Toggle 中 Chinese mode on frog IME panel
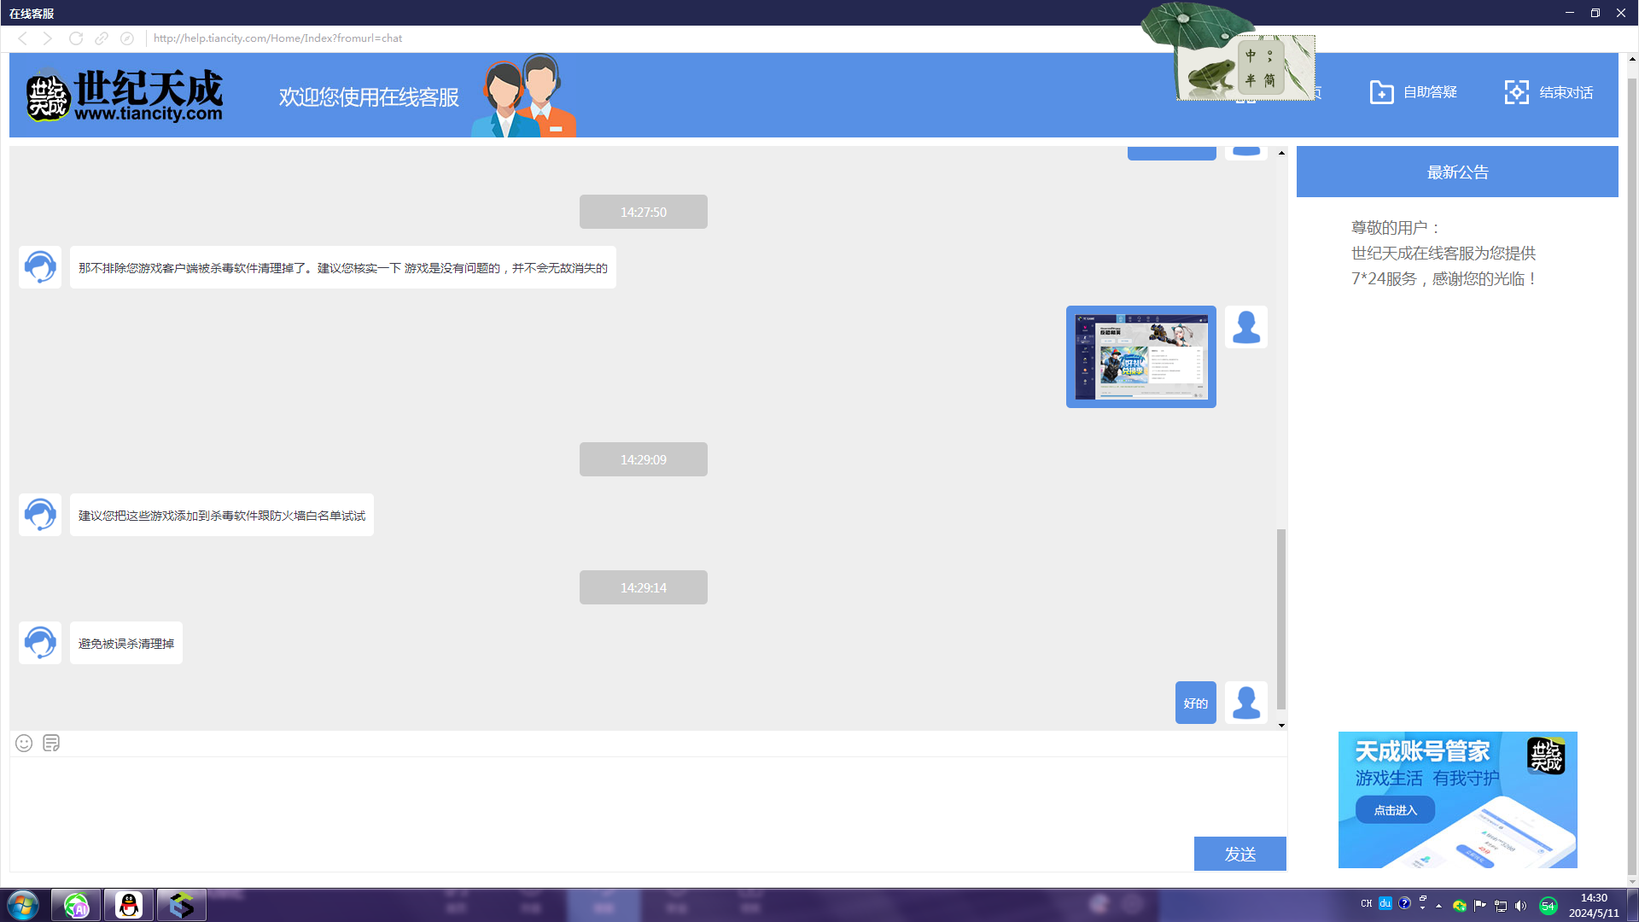Viewport: 1639px width, 922px height. [1251, 55]
